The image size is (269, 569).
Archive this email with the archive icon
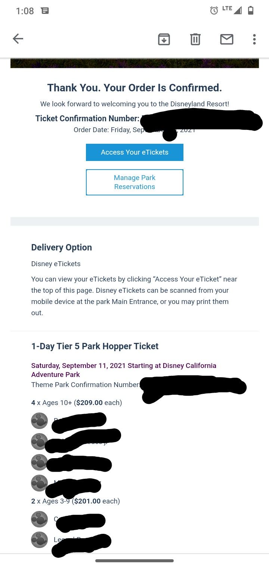point(164,39)
